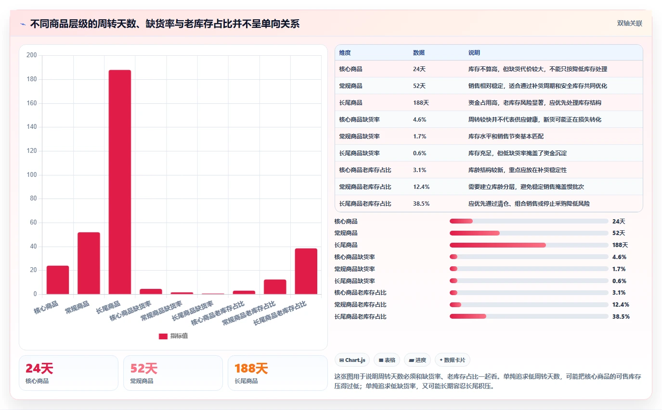Screen dimensions: 662x410
Task: Click the 核心商品老库存占比 bar in the chart
Action: (244, 292)
